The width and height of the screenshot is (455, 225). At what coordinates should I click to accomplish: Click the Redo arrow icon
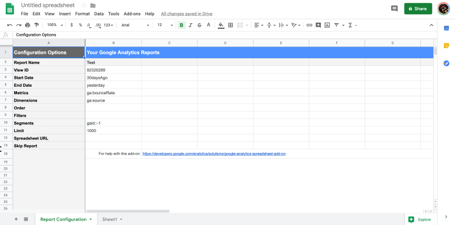pos(19,25)
